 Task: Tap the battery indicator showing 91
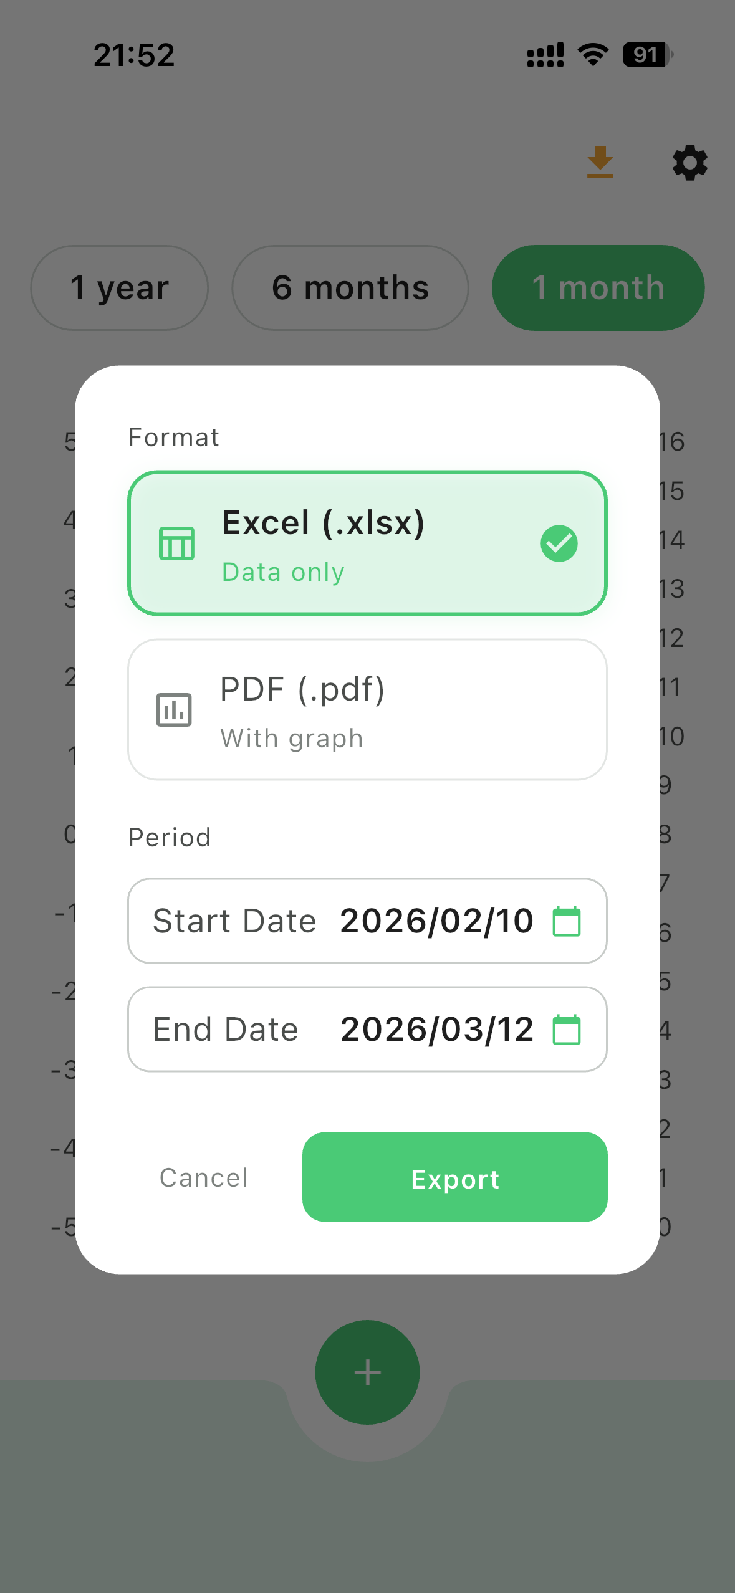click(645, 55)
